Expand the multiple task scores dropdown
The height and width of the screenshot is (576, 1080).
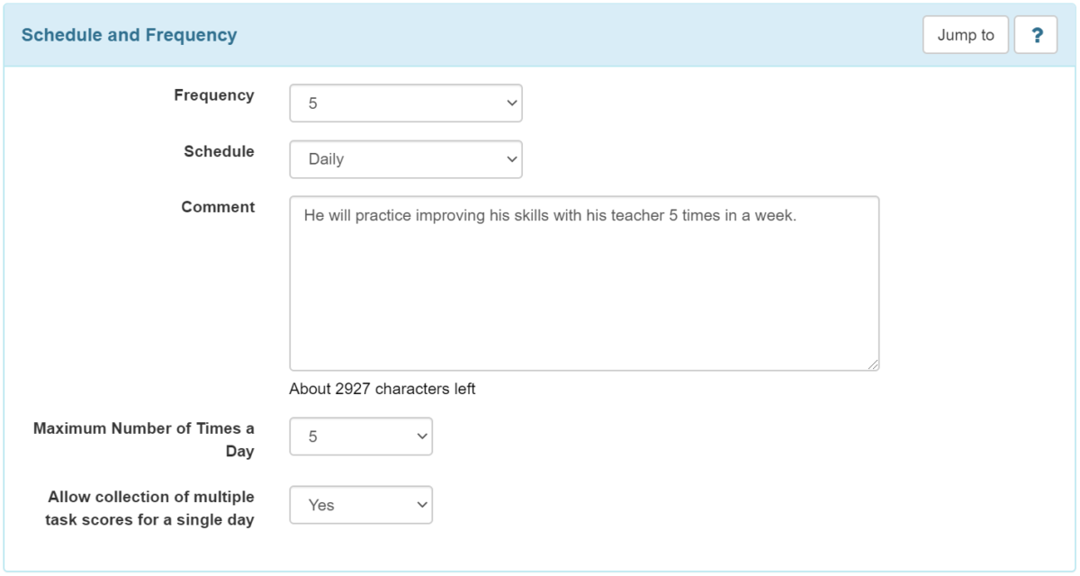tap(360, 505)
